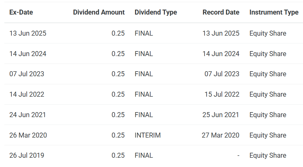Click the empty record date dash cell
Viewport: 303px width, 167px height.
[x=238, y=156]
